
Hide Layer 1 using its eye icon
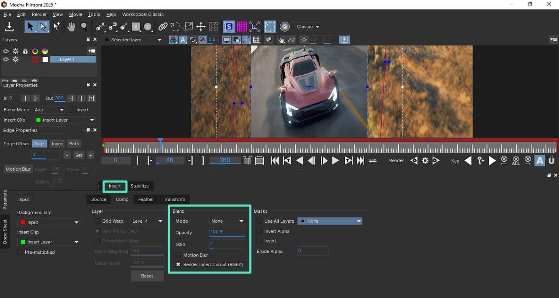click(x=6, y=60)
